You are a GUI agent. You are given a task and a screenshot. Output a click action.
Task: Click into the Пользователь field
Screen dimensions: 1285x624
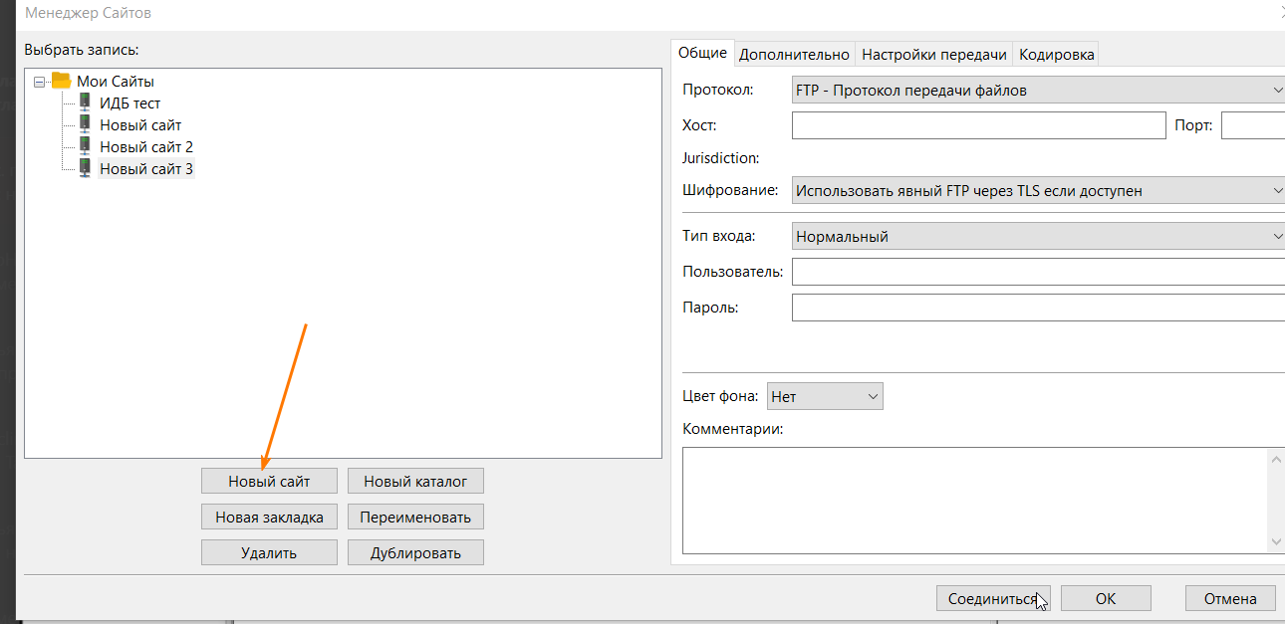pos(1036,272)
